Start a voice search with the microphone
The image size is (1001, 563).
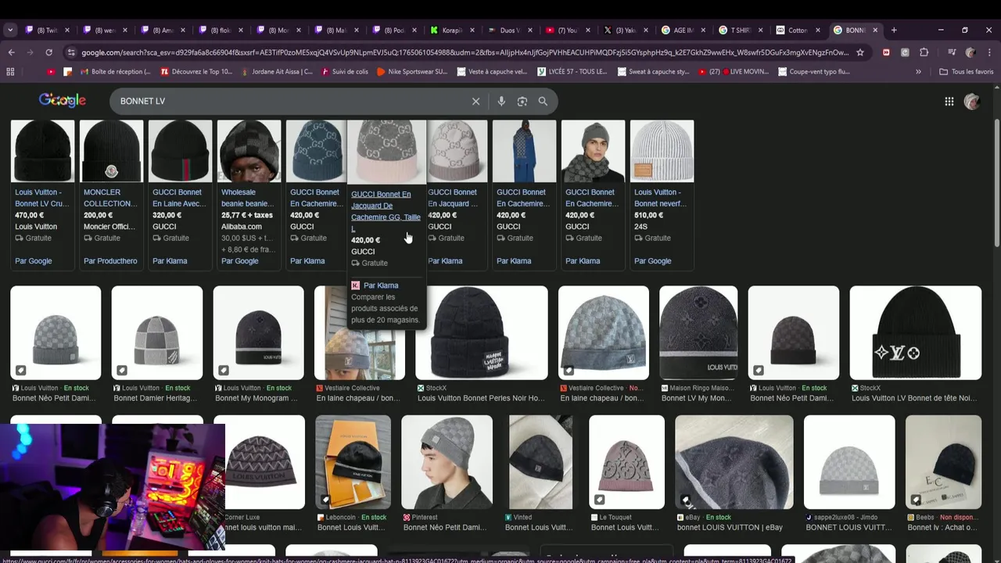[x=501, y=101]
